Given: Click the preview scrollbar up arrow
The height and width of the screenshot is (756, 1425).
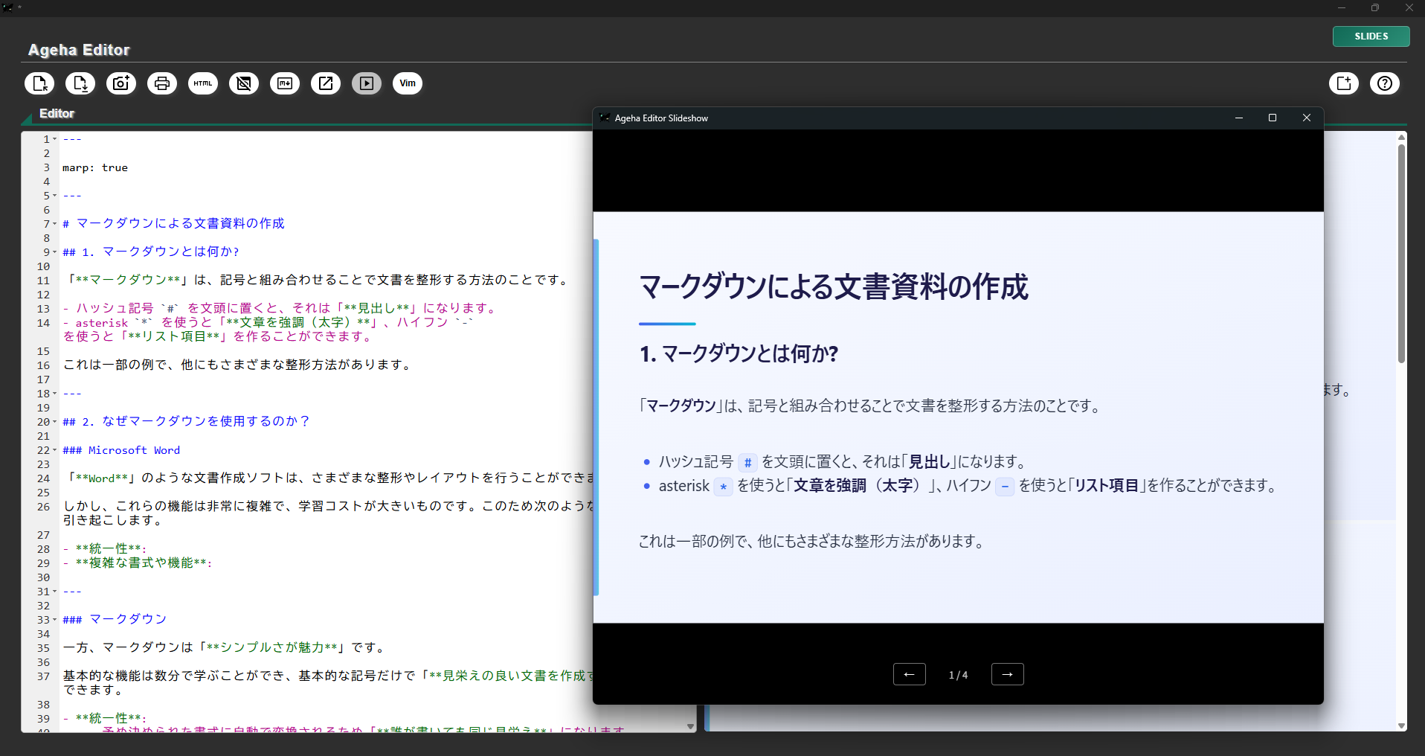Looking at the screenshot, I should click(1401, 137).
